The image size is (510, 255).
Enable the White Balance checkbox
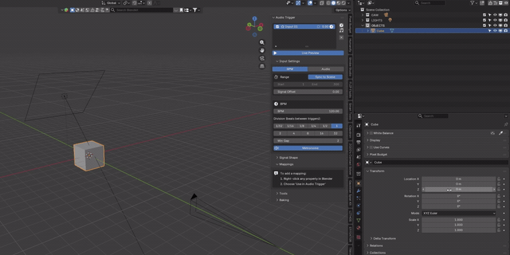tap(371, 133)
